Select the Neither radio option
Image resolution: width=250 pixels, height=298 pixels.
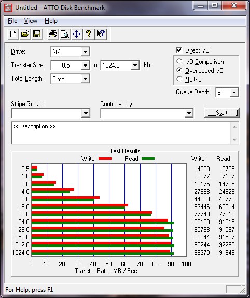pos(179,79)
